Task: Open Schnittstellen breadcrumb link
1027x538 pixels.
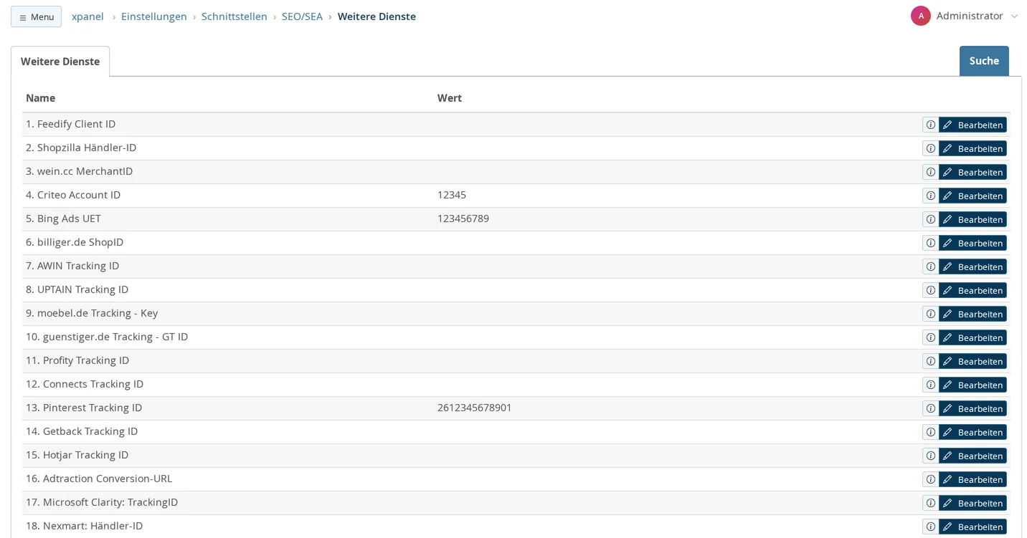Action: pyautogui.click(x=235, y=16)
